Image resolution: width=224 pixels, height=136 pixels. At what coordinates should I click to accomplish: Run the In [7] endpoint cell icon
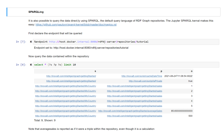coord(31,42)
